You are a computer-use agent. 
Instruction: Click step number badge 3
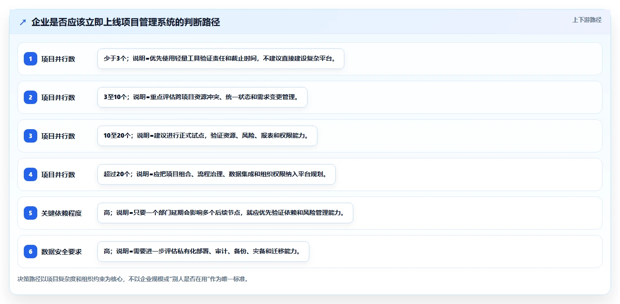31,136
